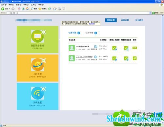Open the File menu (文件)

click(4, 5)
